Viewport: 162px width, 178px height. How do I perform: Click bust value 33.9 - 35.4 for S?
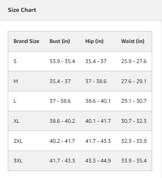(62, 61)
